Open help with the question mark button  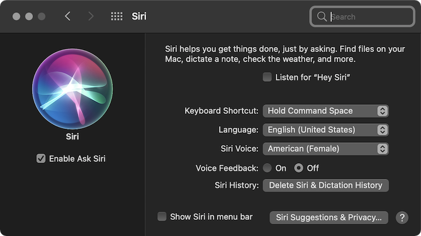402,218
